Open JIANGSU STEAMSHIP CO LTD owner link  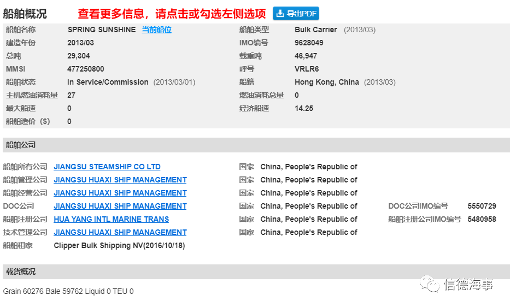point(107,167)
